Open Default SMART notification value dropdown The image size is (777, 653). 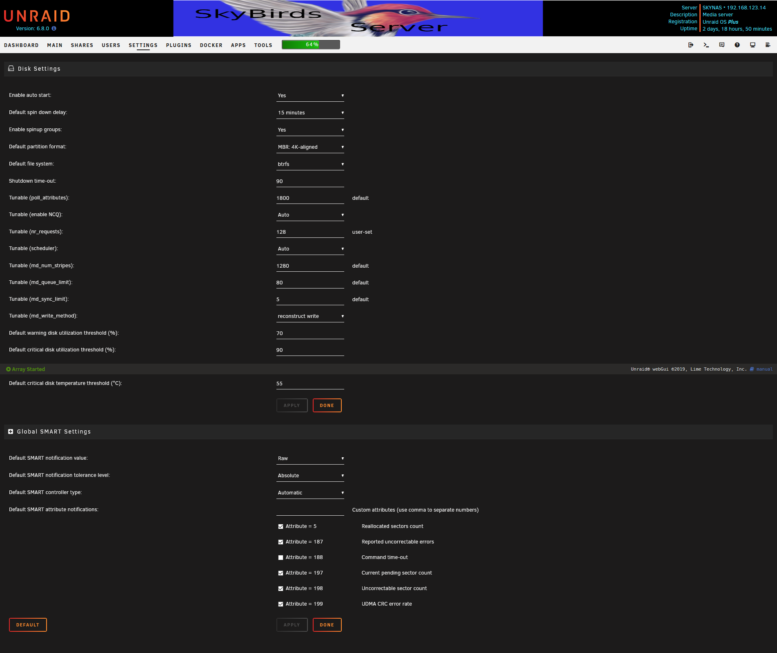click(310, 458)
